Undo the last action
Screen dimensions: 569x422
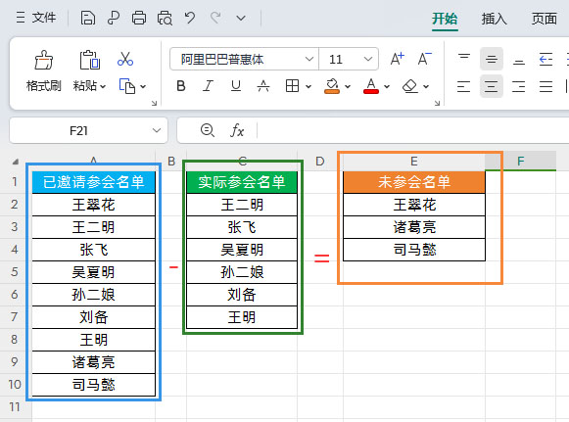(x=190, y=18)
